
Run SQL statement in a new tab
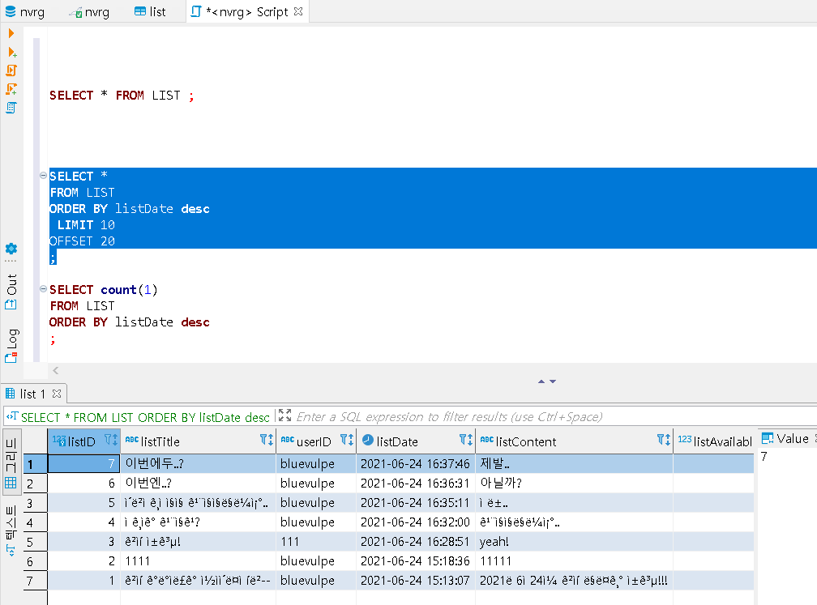click(x=12, y=52)
